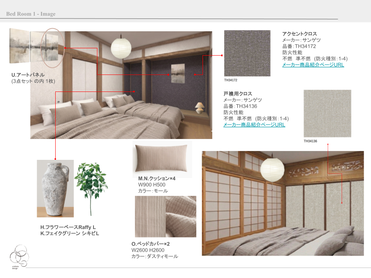Click the "TH34136" caption below the swatch

310,141
